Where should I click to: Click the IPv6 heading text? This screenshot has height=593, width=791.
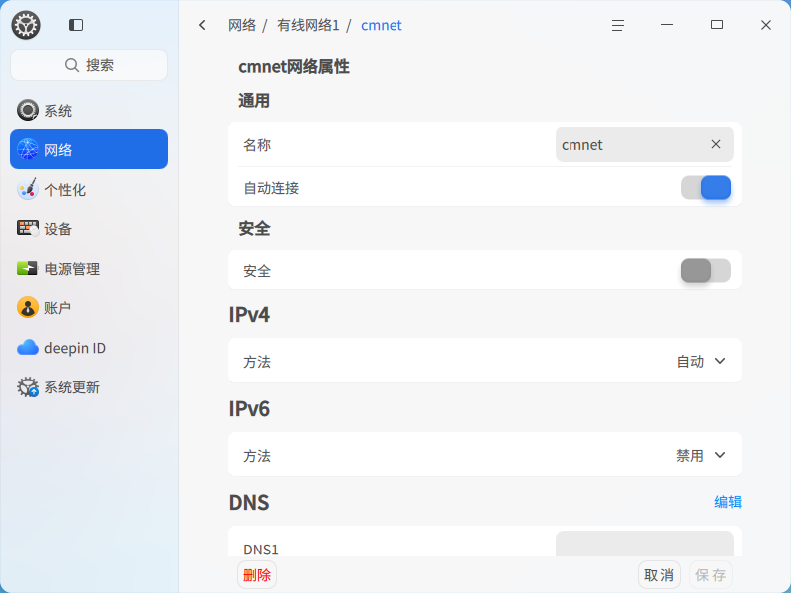[x=249, y=409]
